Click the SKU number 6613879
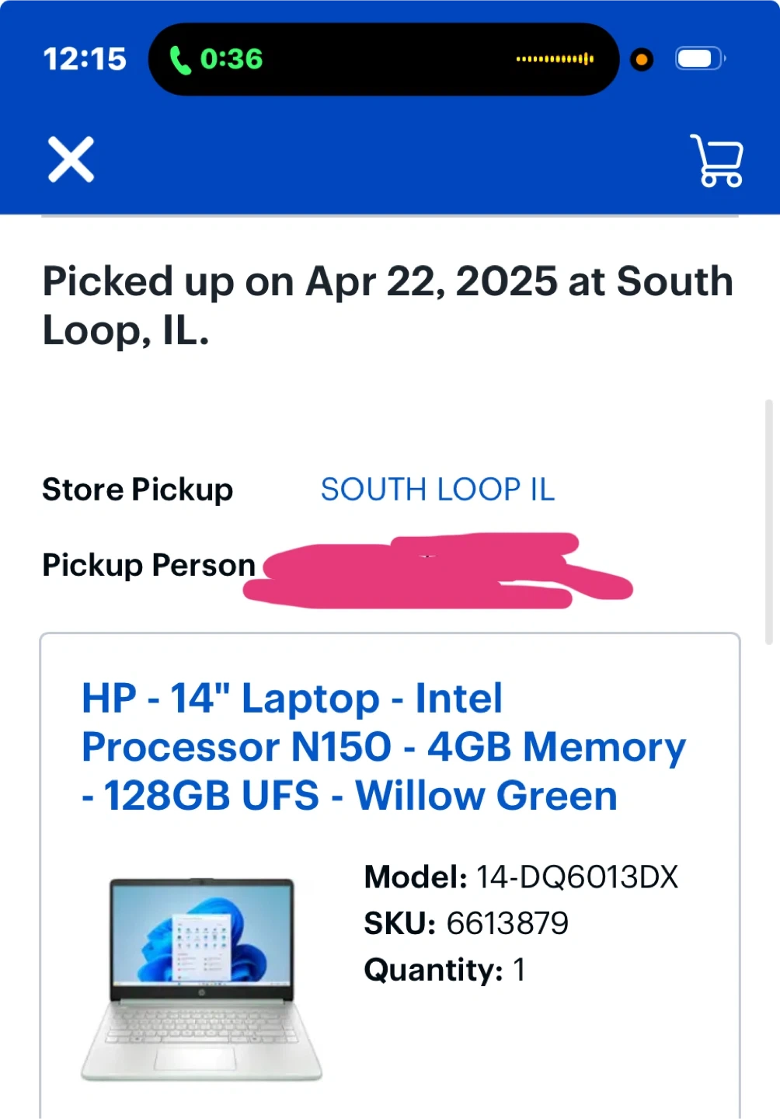 507,923
